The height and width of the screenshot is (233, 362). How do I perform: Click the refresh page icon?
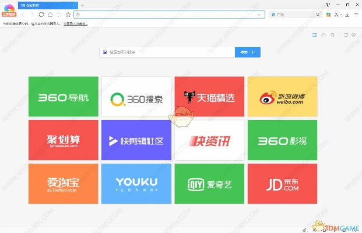pyautogui.click(x=41, y=14)
